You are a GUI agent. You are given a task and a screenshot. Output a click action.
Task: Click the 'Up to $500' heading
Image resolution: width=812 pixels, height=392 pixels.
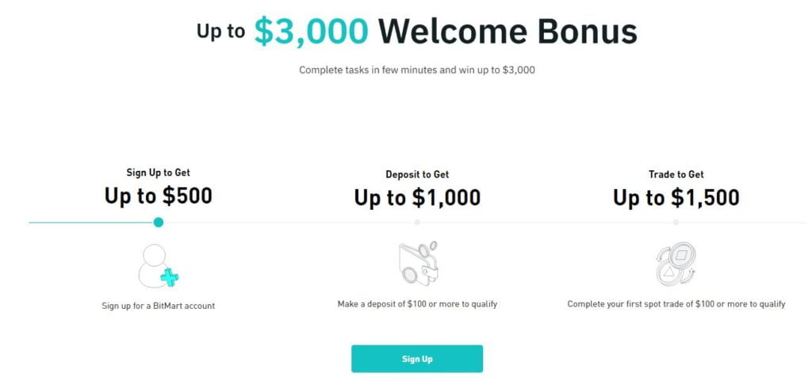pyautogui.click(x=159, y=196)
